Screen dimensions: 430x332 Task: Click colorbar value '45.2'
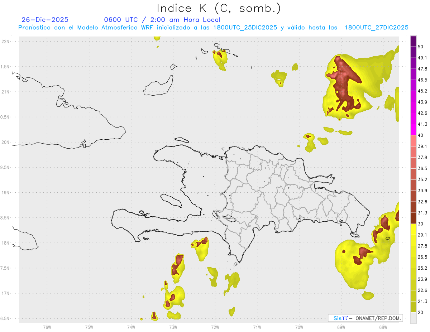click(422, 91)
